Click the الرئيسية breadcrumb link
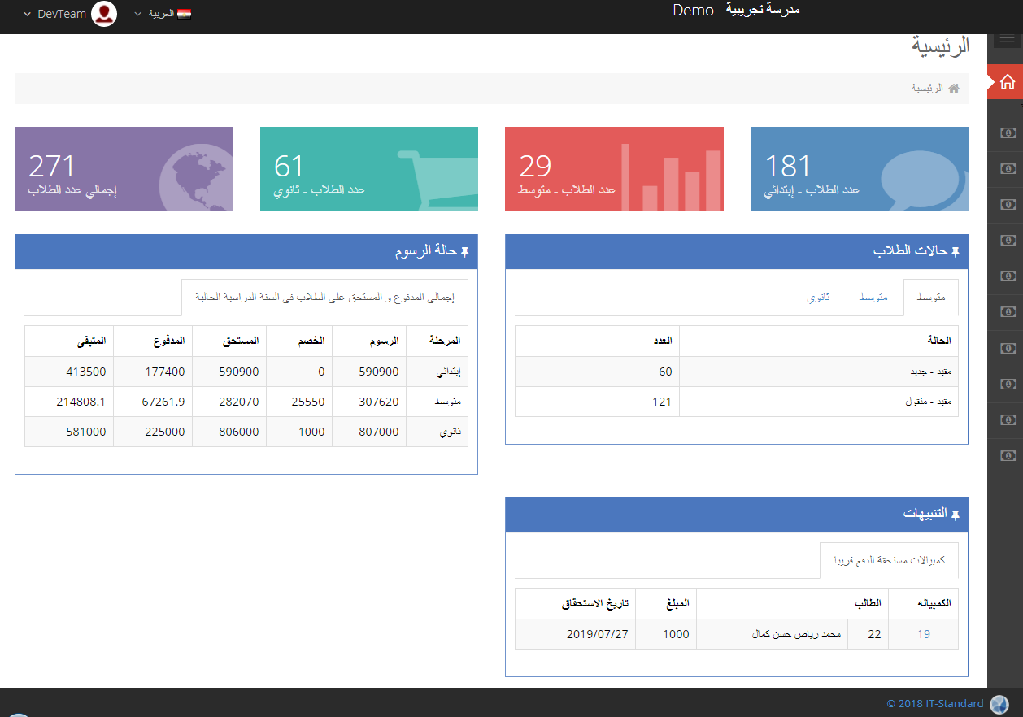Image resolution: width=1023 pixels, height=717 pixels. 927,88
